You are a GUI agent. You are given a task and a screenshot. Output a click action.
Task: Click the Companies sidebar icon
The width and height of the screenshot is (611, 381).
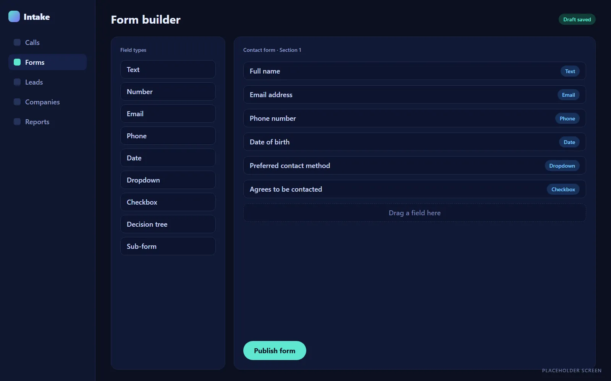point(17,102)
